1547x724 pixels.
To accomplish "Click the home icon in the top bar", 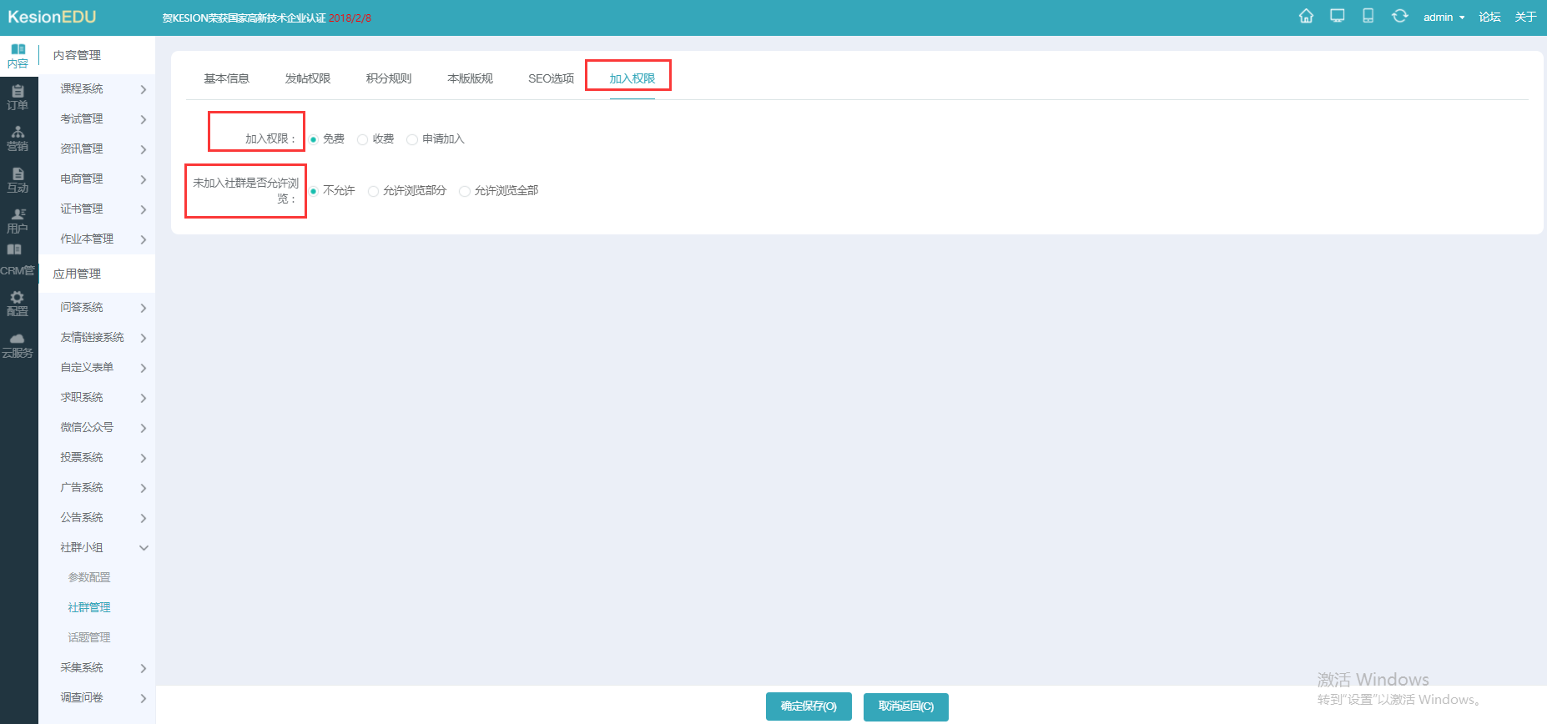I will [1306, 17].
